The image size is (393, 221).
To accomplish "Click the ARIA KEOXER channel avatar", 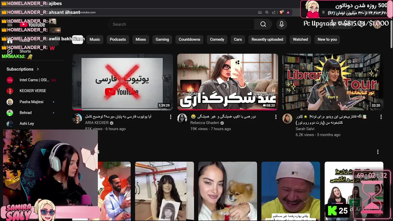I will point(77,118).
